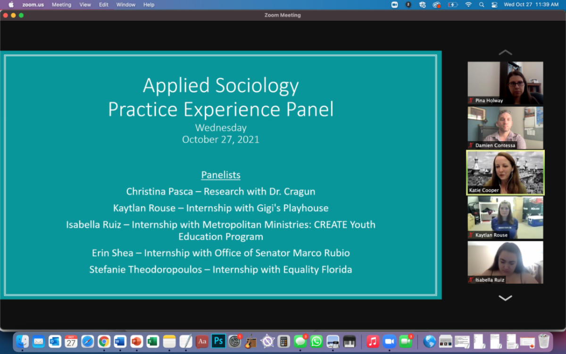The image size is (566, 354).
Task: Click the Excel dock icon
Action: click(153, 341)
